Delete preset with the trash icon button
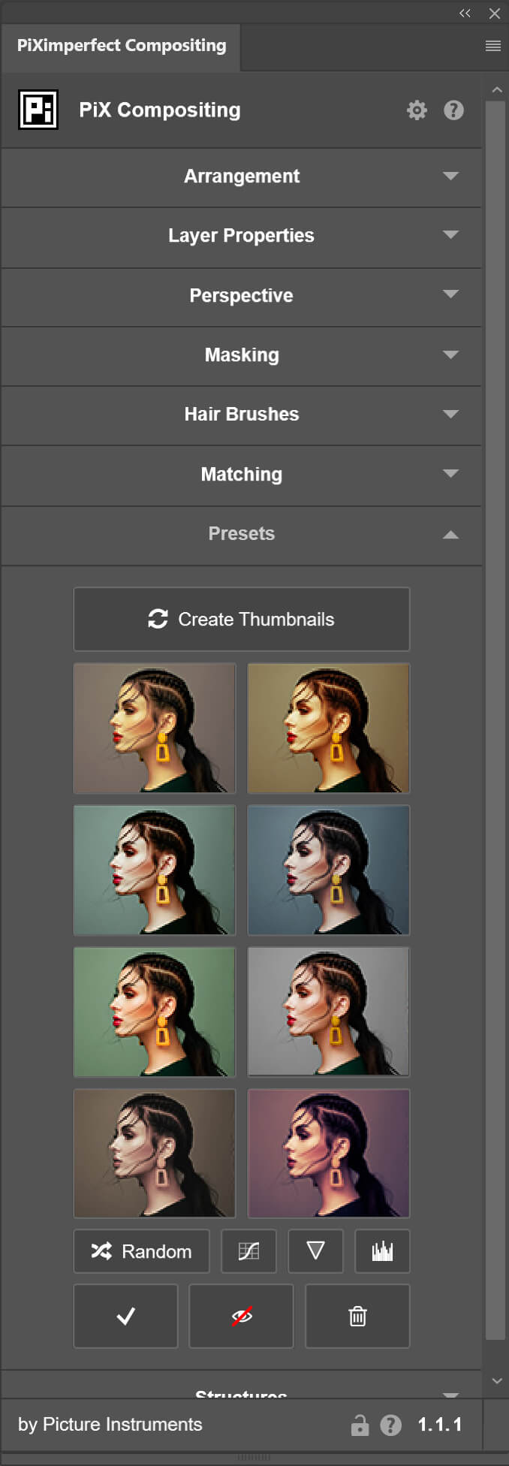 [x=357, y=1316]
